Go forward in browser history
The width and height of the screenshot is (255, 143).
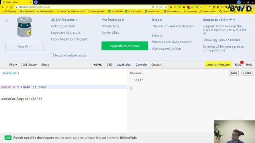coord(7,7)
